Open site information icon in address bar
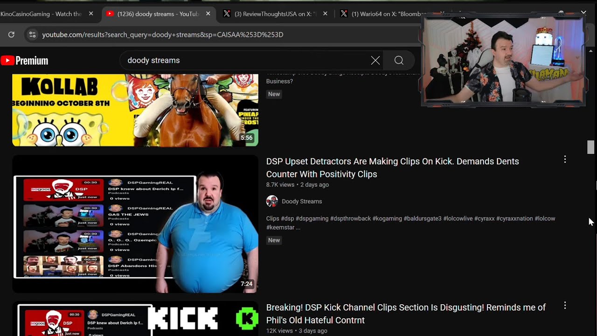 (x=32, y=35)
